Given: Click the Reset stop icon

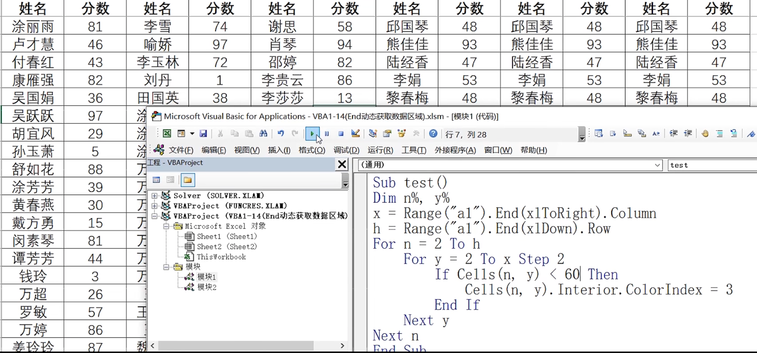Looking at the screenshot, I should point(341,133).
